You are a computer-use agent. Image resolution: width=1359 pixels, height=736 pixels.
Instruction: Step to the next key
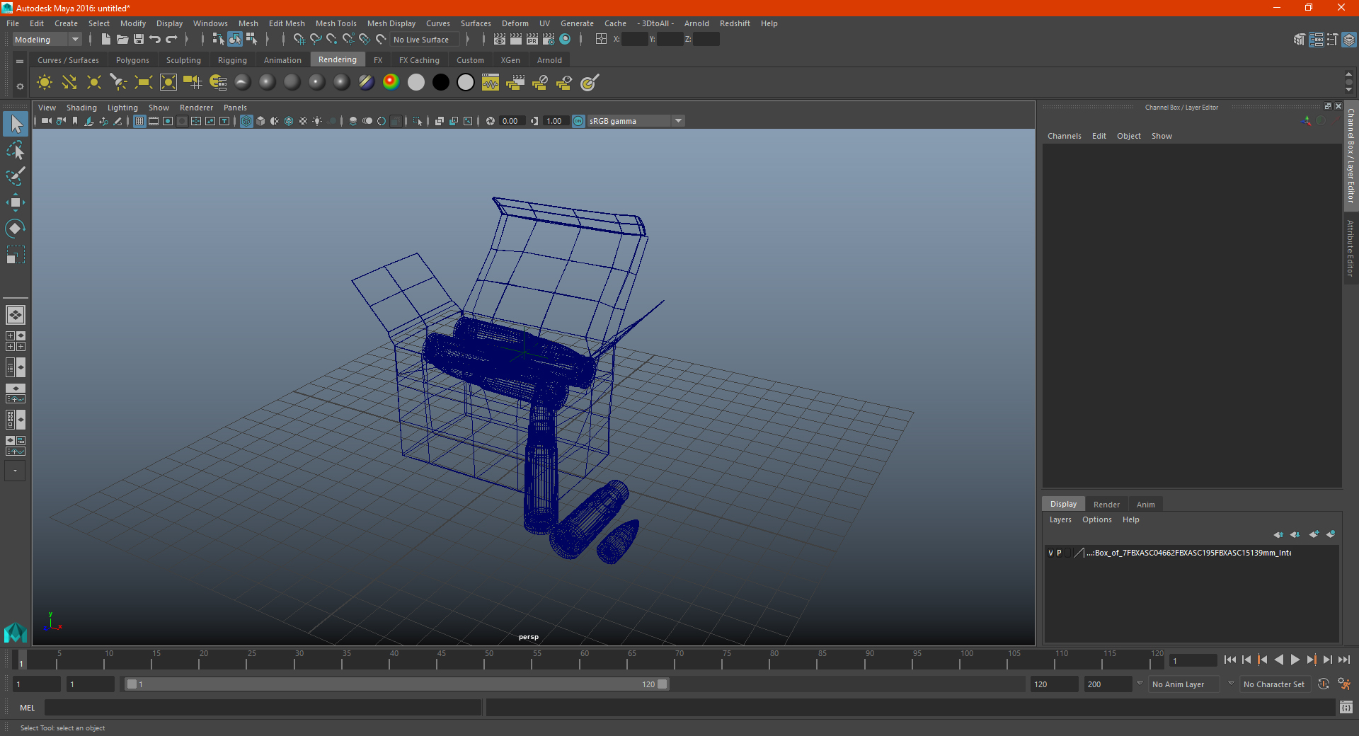coord(1312,660)
